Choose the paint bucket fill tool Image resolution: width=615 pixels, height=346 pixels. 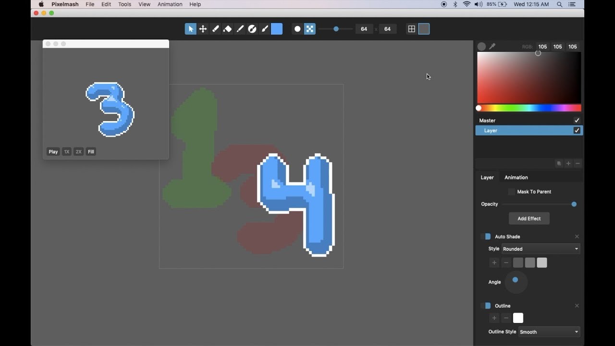pyautogui.click(x=228, y=29)
